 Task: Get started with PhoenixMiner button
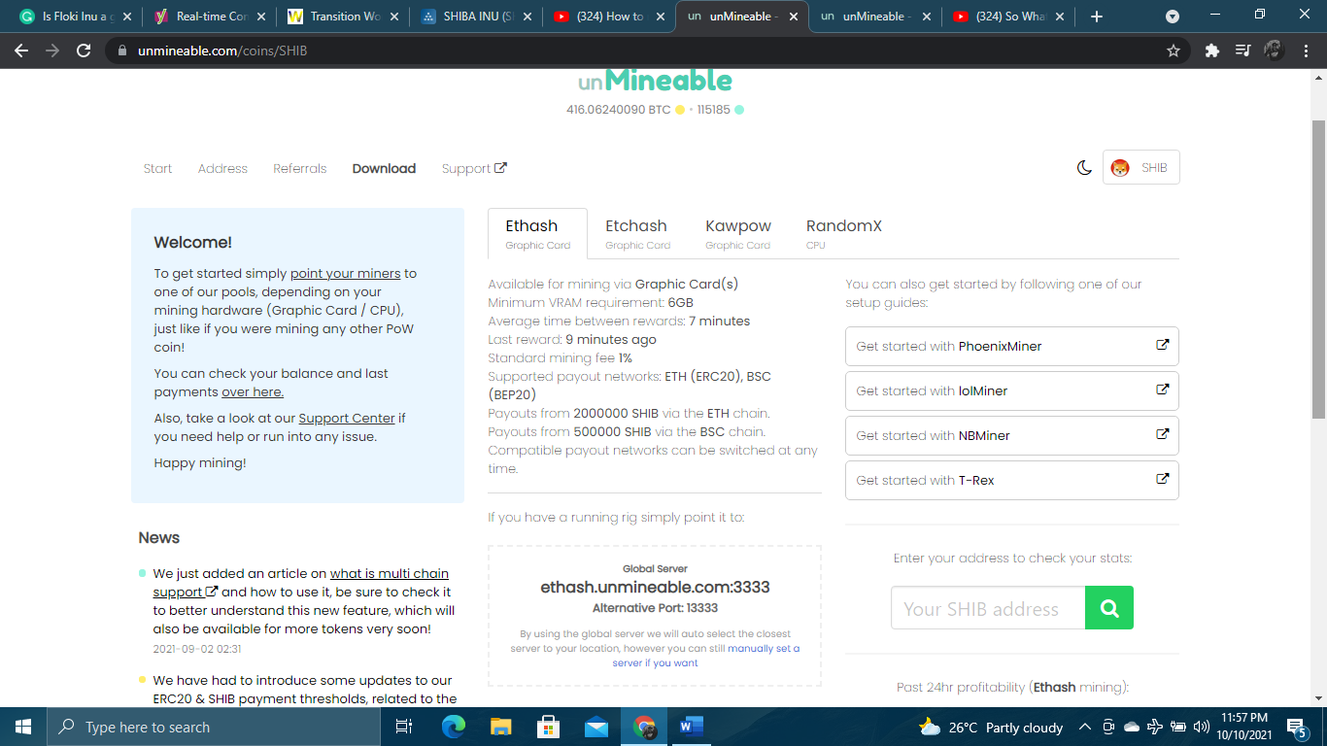click(1011, 346)
